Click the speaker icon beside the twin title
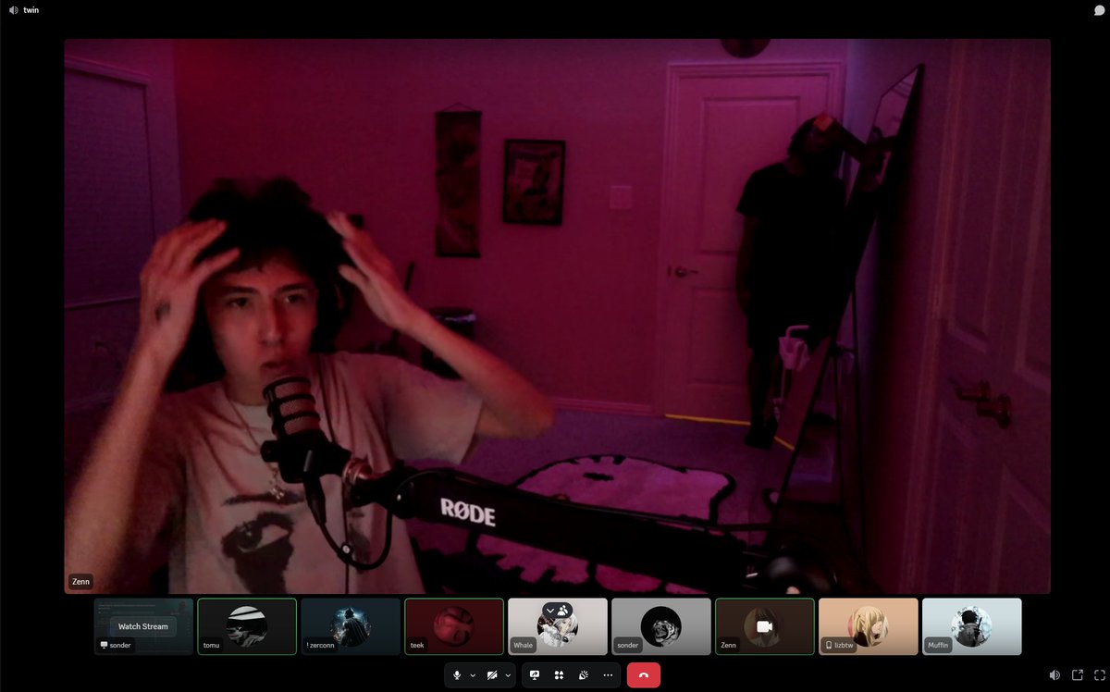The image size is (1110, 692). coord(14,10)
